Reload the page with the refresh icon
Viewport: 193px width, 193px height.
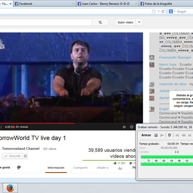click(163, 12)
